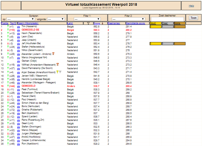The width and height of the screenshot is (202, 146).
Task: Click the red down arrow next to Score
Action: click(102, 23)
